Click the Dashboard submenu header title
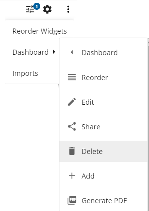Viewport: 149px width, 211px height. 100,52
